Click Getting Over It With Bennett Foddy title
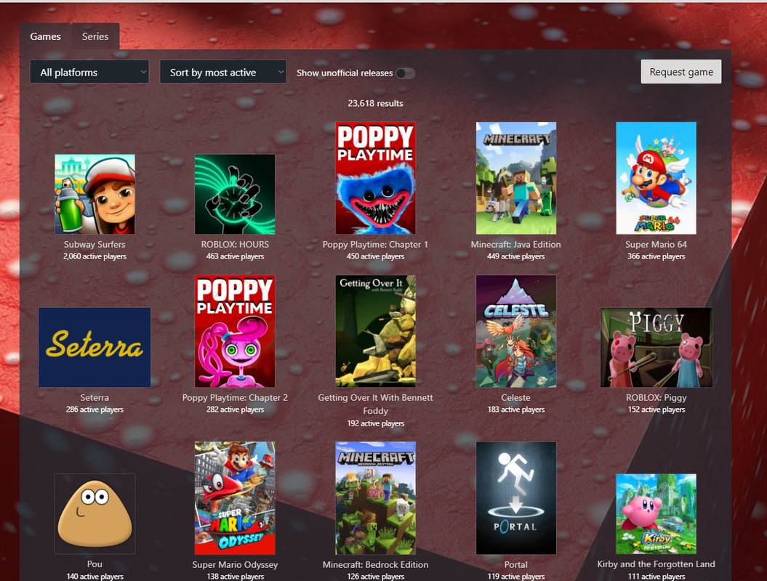 click(375, 404)
